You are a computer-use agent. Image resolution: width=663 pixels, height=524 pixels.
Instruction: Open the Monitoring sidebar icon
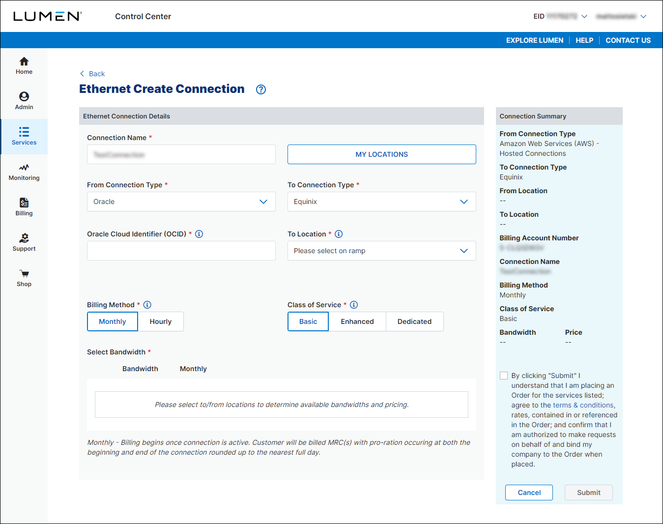pyautogui.click(x=24, y=168)
